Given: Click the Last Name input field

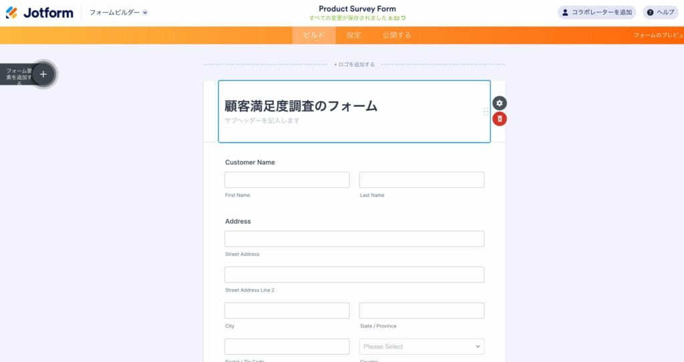Looking at the screenshot, I should [x=422, y=180].
